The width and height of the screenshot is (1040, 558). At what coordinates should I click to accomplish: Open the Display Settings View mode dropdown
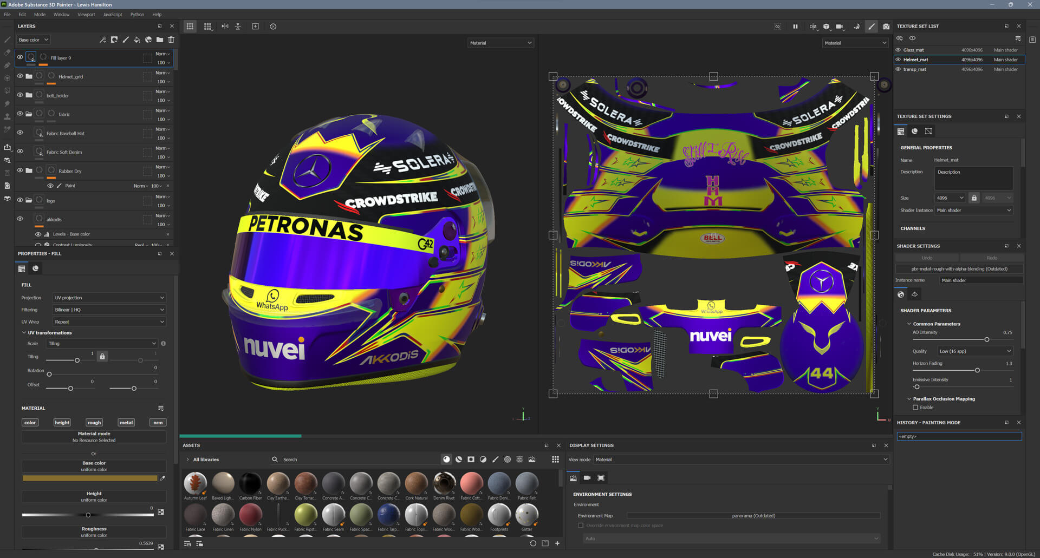click(x=742, y=459)
